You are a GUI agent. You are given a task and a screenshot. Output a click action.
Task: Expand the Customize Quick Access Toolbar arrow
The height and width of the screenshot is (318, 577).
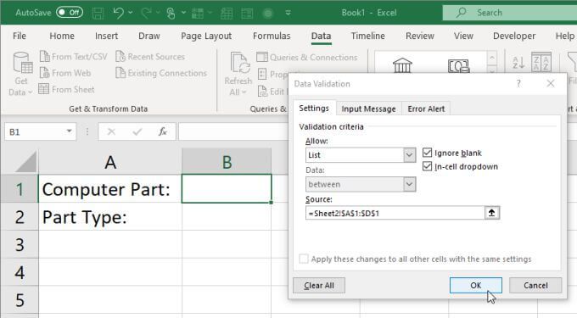(x=288, y=14)
